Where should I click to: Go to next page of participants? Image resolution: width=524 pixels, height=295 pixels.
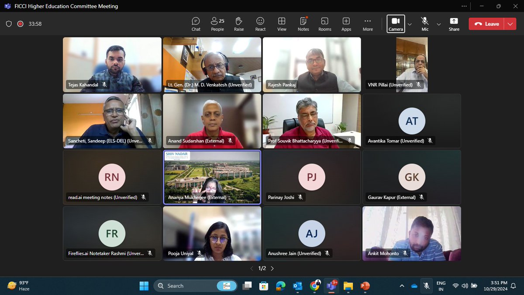point(272,268)
